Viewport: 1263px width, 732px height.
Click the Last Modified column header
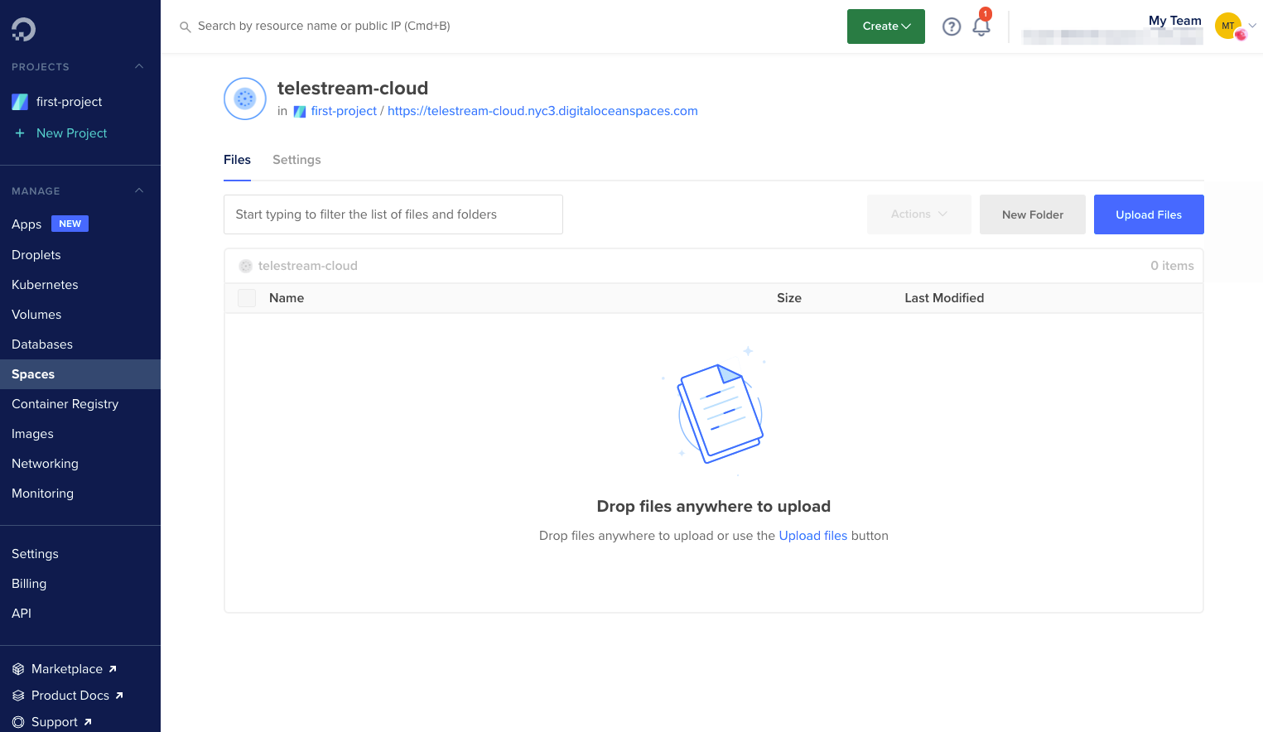pyautogui.click(x=944, y=298)
